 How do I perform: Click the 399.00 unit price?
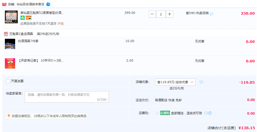pyautogui.click(x=130, y=13)
